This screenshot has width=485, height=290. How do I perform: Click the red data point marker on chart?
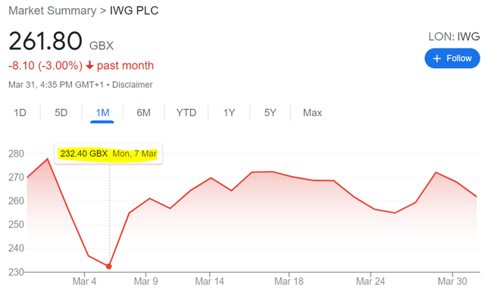(109, 267)
